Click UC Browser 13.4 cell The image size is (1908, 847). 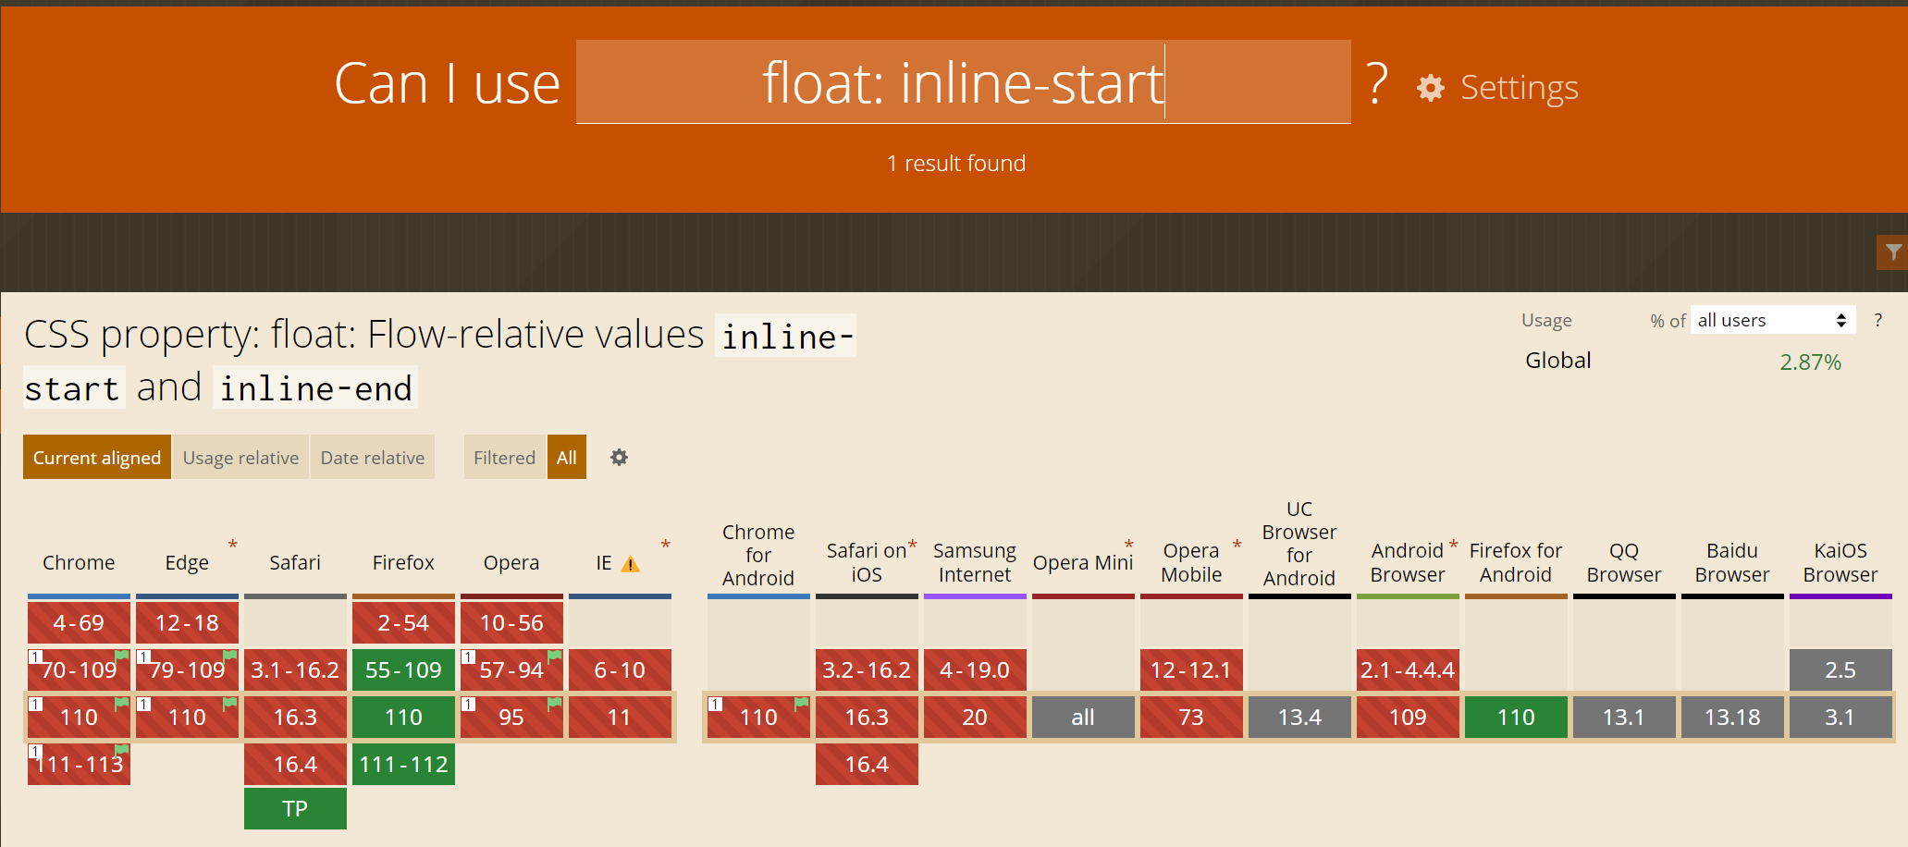[x=1299, y=717]
